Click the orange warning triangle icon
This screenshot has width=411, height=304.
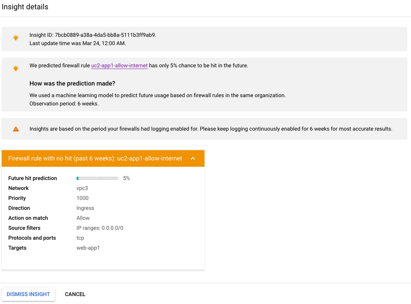pyautogui.click(x=16, y=129)
